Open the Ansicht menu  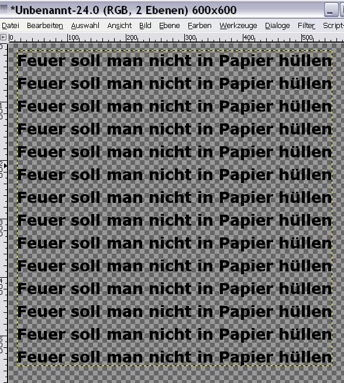(x=119, y=26)
